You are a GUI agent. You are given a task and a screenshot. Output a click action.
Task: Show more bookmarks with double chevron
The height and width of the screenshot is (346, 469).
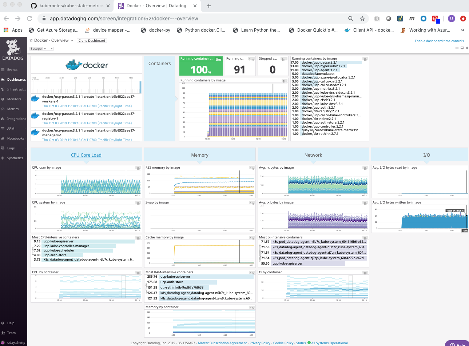pos(463,30)
